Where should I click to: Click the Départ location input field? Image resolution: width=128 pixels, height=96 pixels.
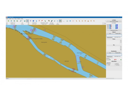point(114,35)
